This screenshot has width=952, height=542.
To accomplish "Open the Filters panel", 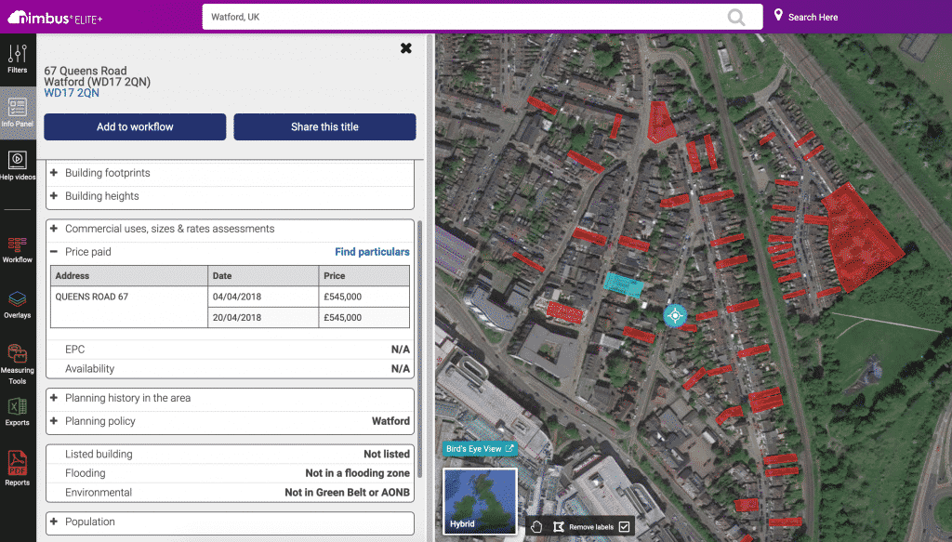I will (18, 58).
